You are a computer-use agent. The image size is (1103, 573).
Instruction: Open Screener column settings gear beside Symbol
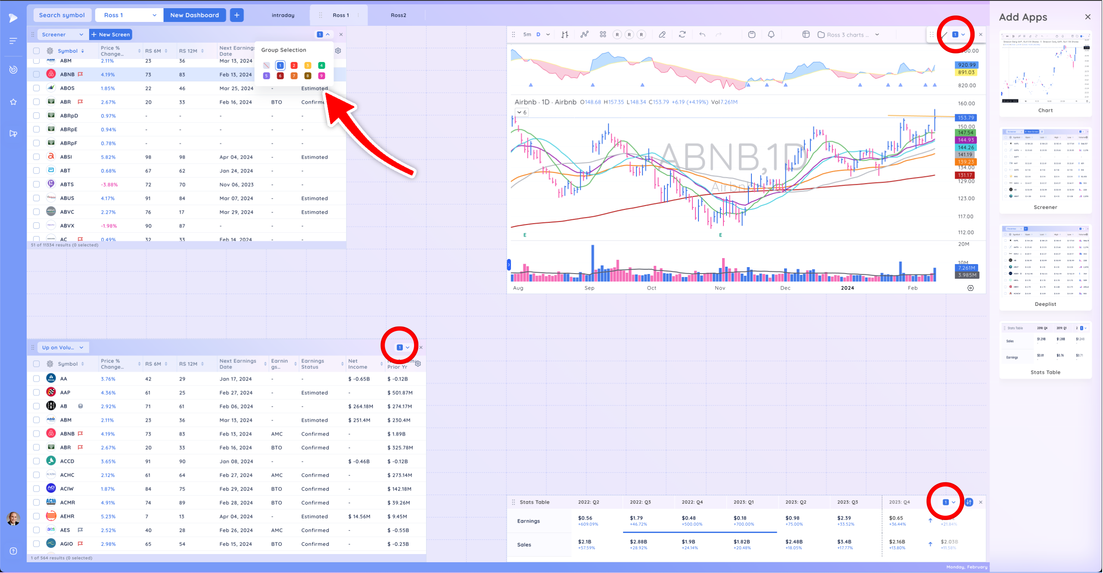(50, 51)
